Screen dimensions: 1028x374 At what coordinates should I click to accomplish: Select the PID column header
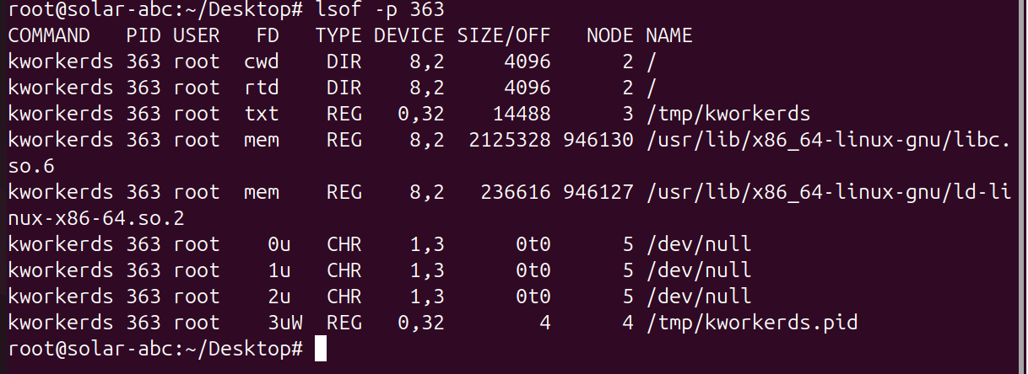(143, 36)
